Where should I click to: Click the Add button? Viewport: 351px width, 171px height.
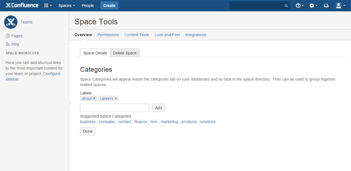tap(159, 108)
